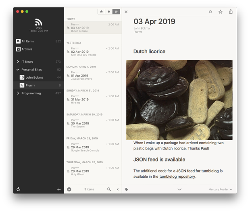The width and height of the screenshot is (250, 212).
Task: Click the Archive box icon
Action: click(18, 49)
